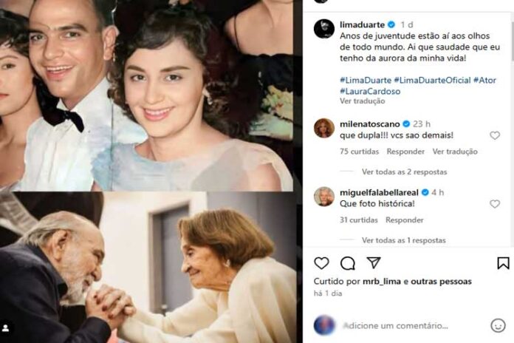This screenshot has width=514, height=343.
Task: Like milenatoscano's comment
Action: (x=495, y=136)
